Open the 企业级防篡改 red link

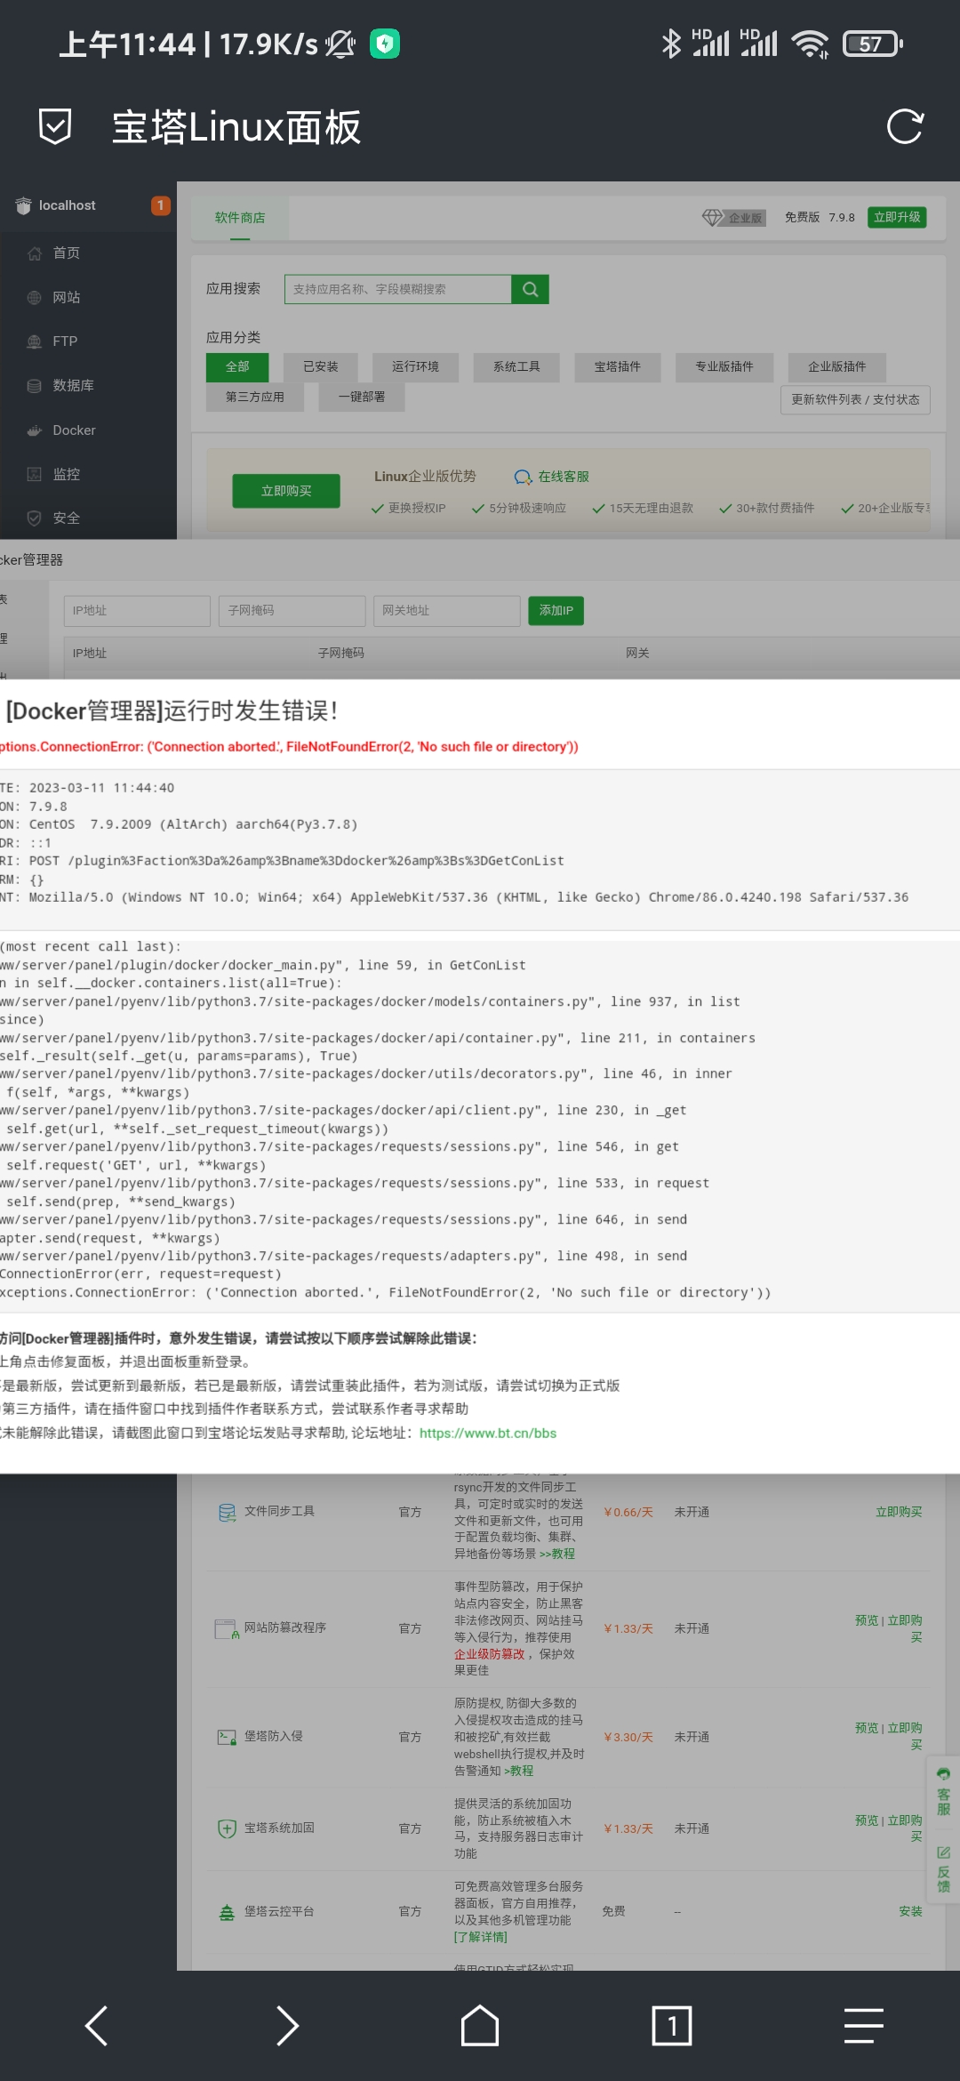coord(490,1654)
